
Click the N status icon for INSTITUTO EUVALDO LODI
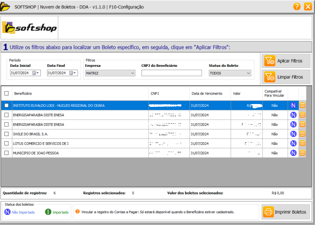tap(293, 105)
